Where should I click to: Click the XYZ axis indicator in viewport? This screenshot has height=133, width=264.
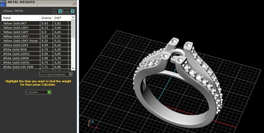click(93, 124)
